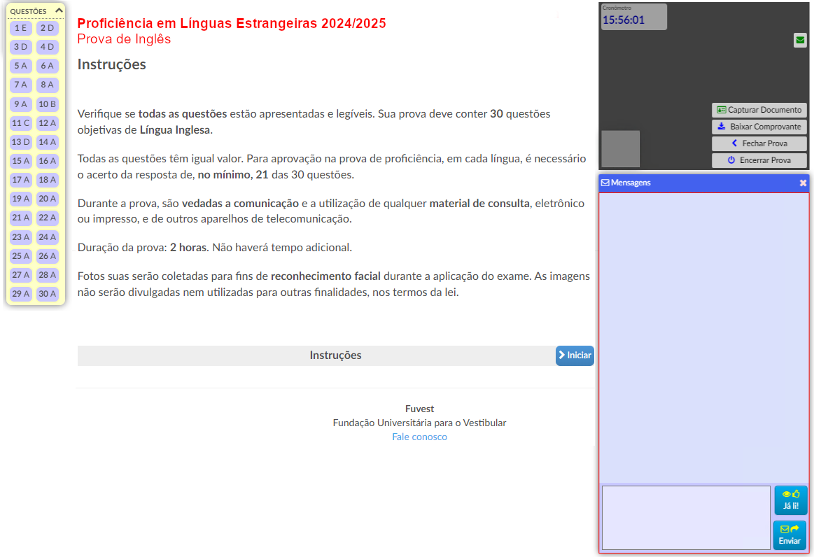Screen dimensions: 814x557
Task: Close the Mensagens panel
Action: 803,183
